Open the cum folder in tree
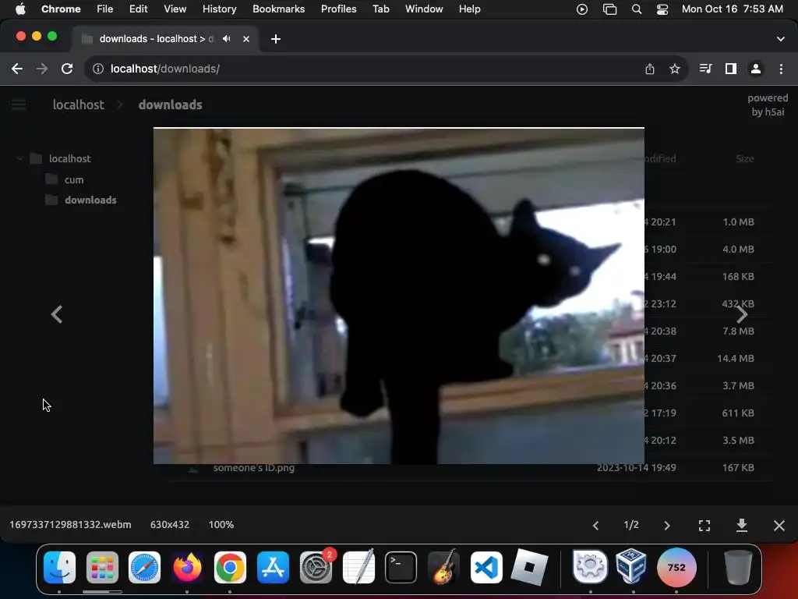Image resolution: width=798 pixels, height=599 pixels. tap(74, 180)
